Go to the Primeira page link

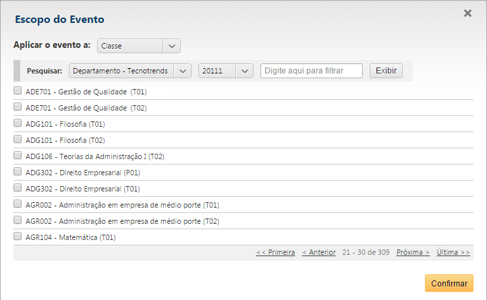[275, 252]
